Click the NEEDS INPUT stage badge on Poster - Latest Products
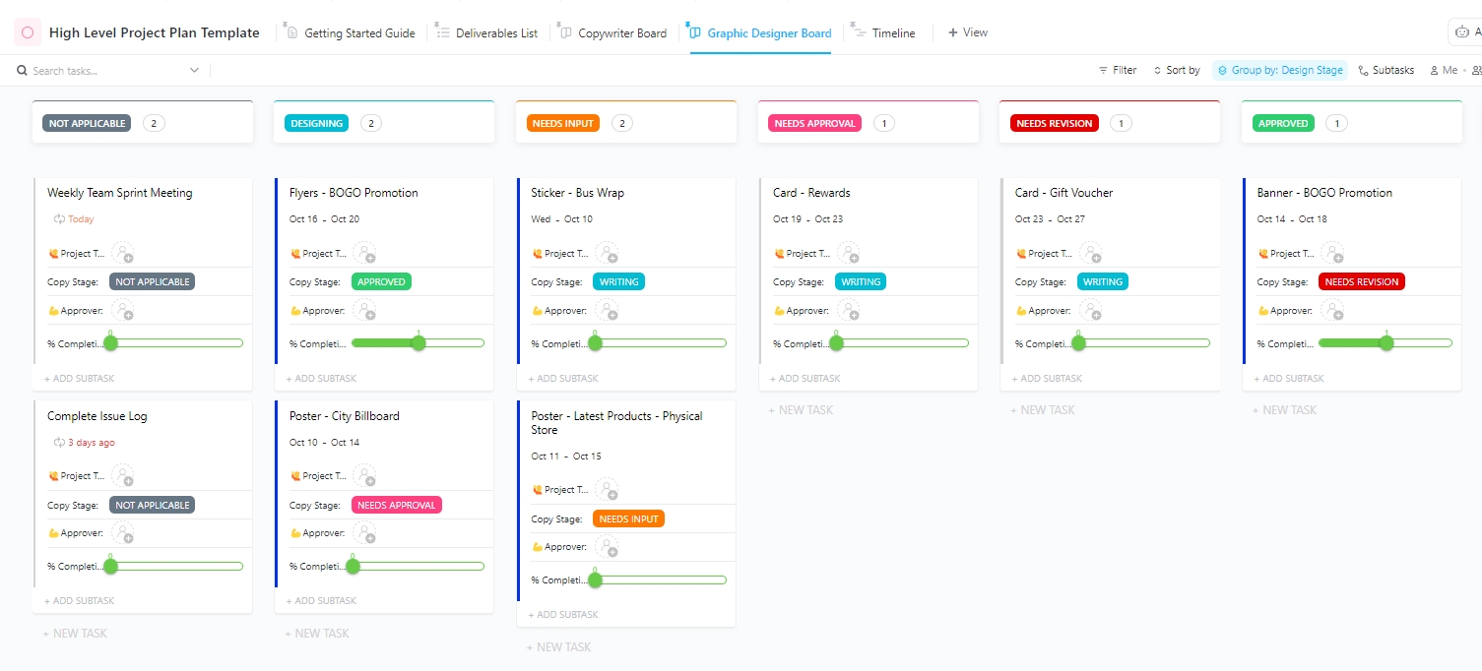Screen dimensions: 1482x671 [x=628, y=518]
